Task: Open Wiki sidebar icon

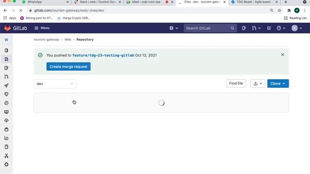Action: (6, 147)
